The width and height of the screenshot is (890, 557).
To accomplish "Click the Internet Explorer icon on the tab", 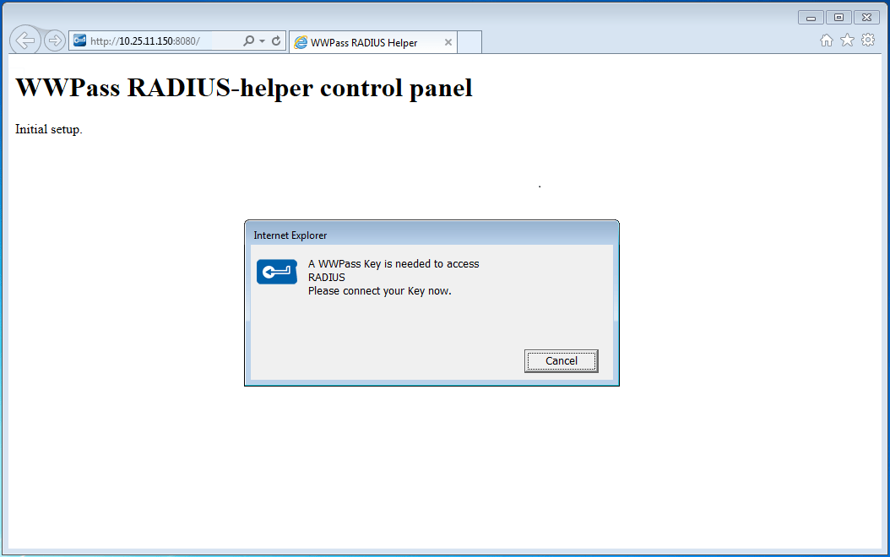I will [x=301, y=42].
